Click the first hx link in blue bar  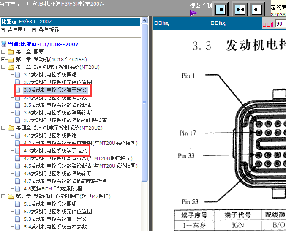(162, 23)
